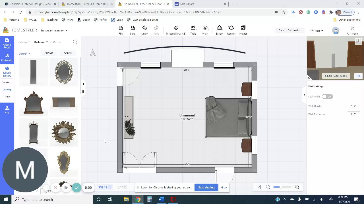Zoom in with the plus magnifier
364x204 pixels.
tap(297, 187)
